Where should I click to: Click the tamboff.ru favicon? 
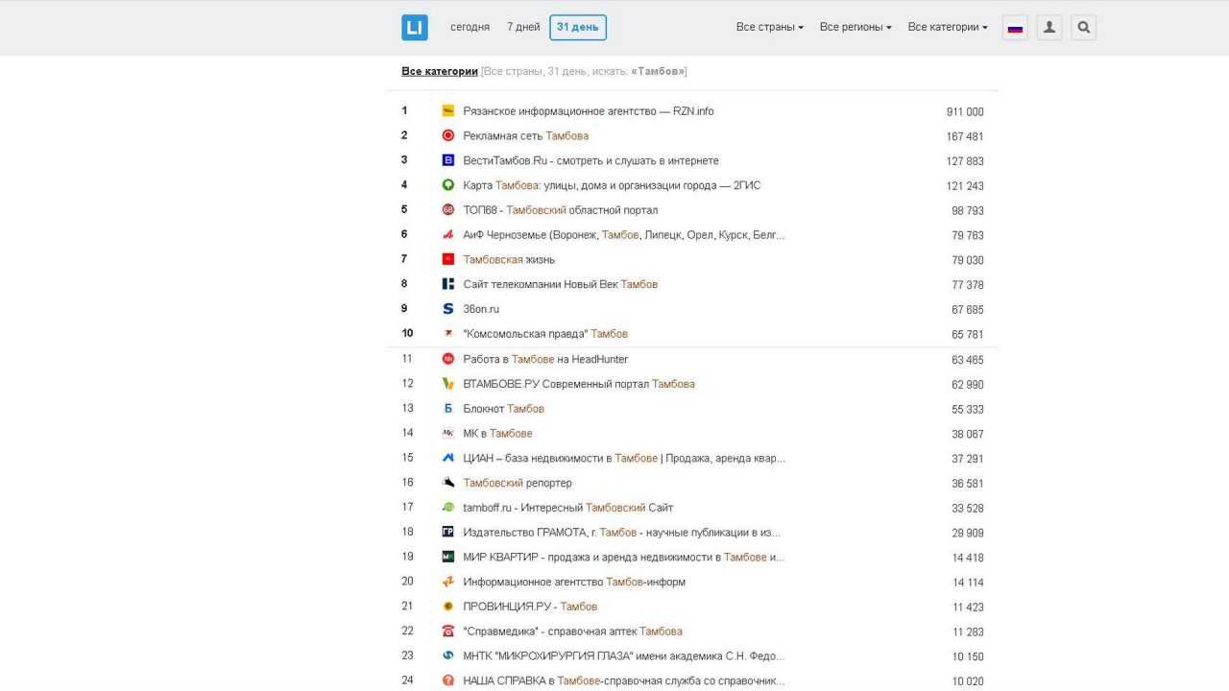tap(447, 508)
